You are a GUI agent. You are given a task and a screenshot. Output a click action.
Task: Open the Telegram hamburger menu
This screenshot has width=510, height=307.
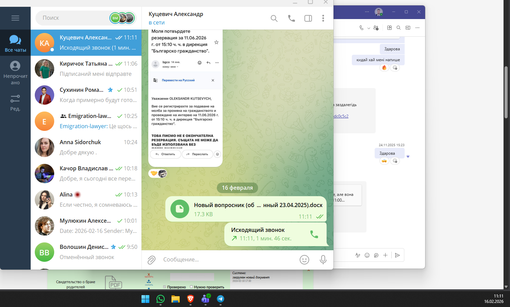[x=15, y=18]
